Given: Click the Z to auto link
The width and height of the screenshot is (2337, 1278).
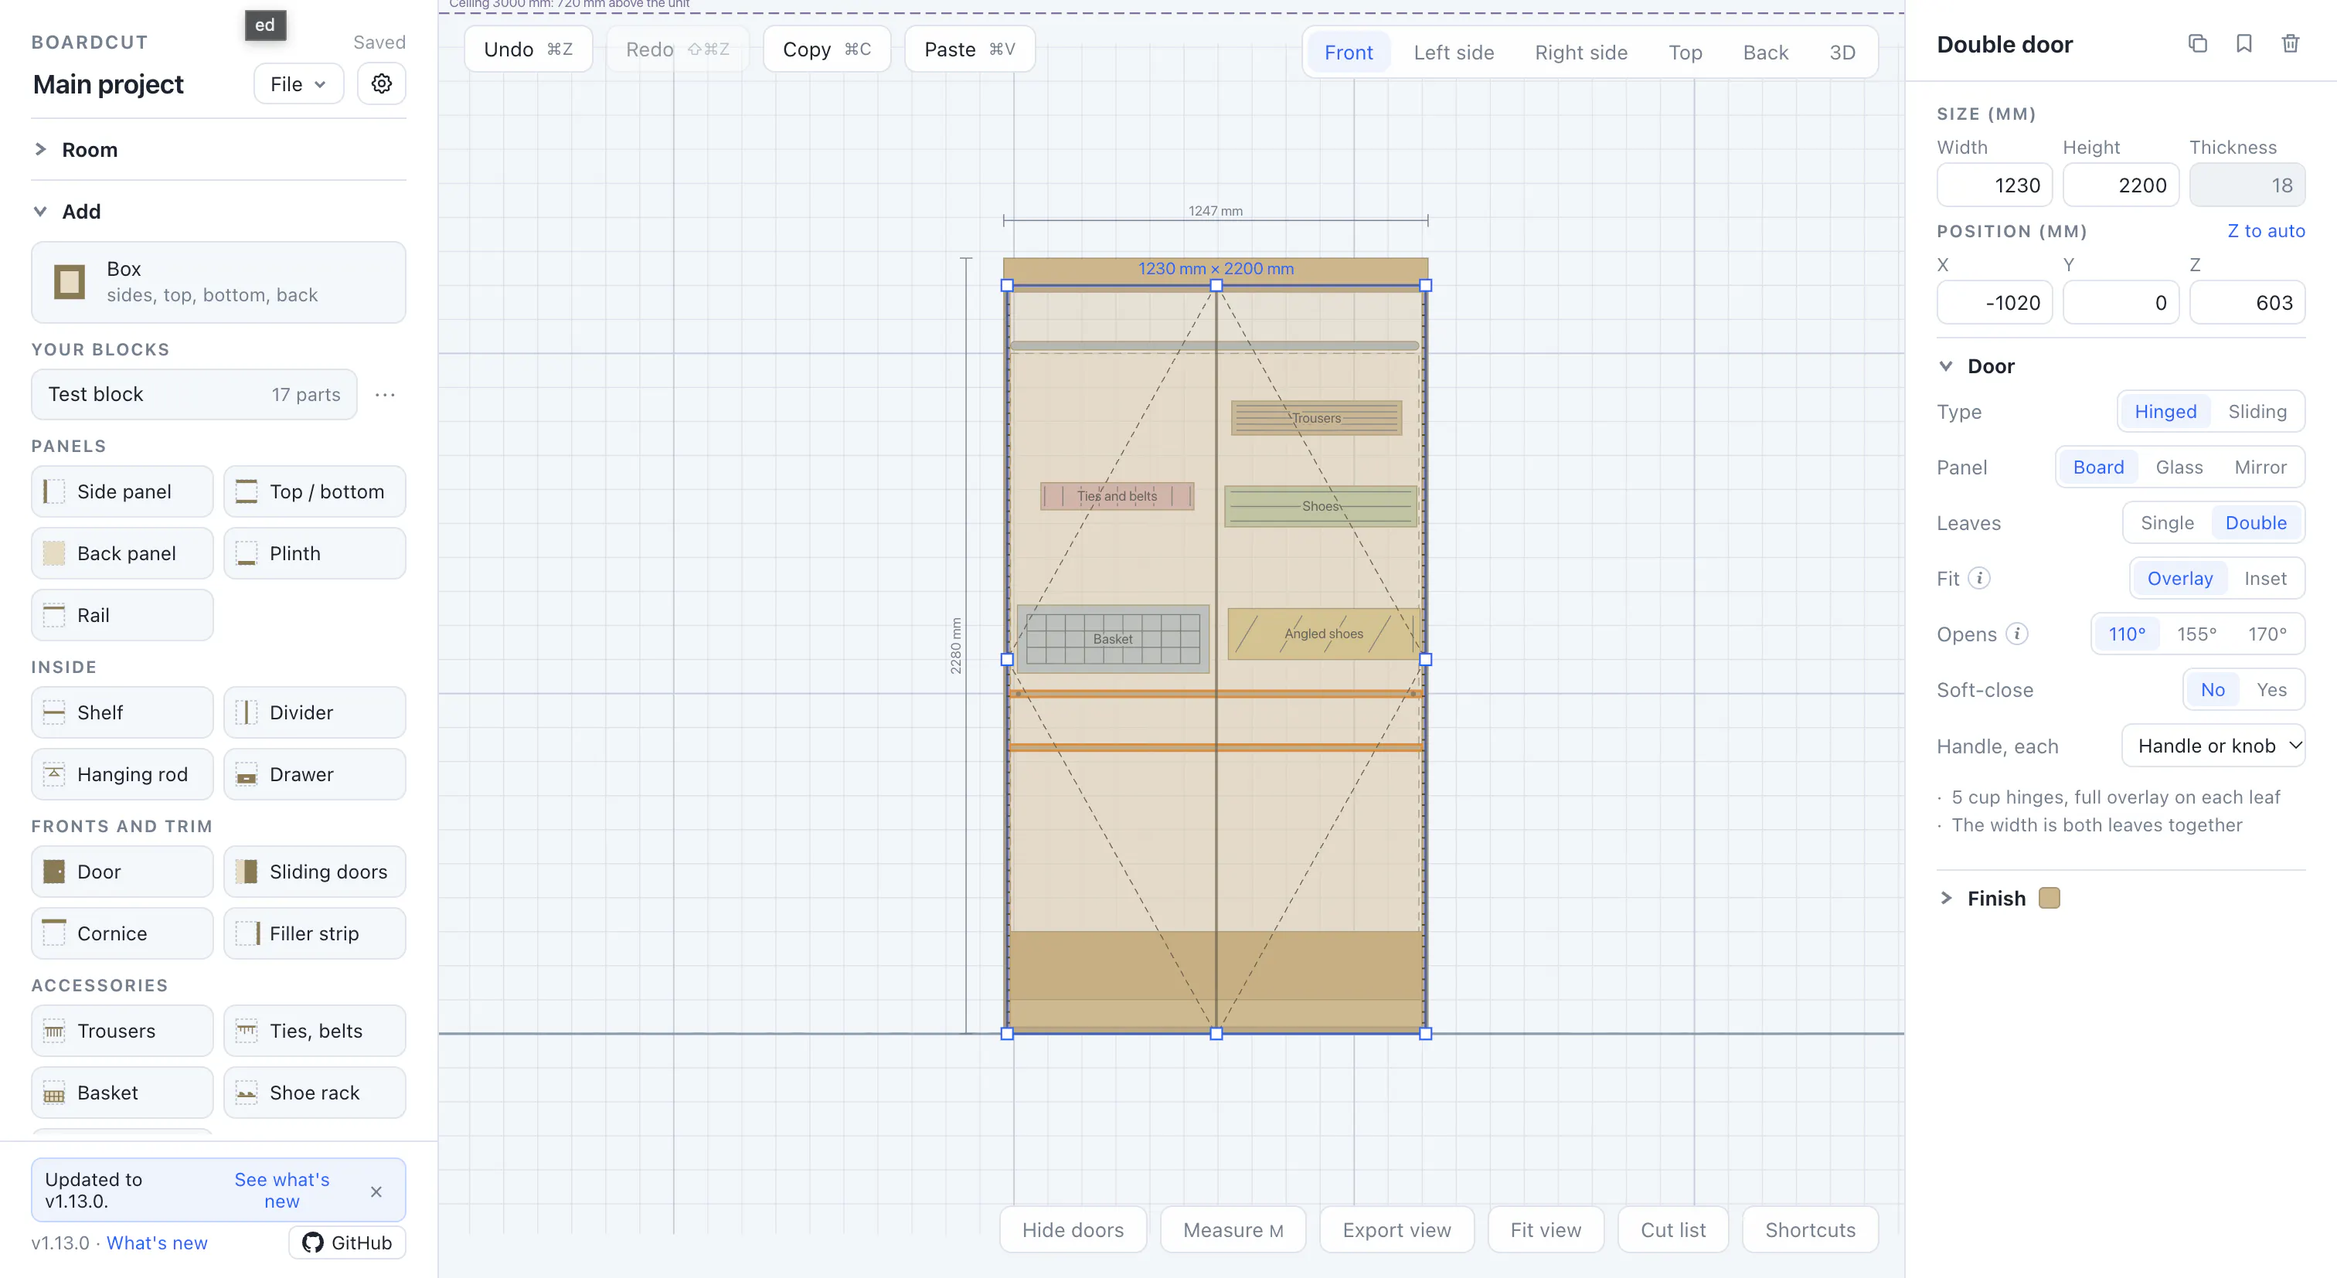Looking at the screenshot, I should (x=2265, y=230).
